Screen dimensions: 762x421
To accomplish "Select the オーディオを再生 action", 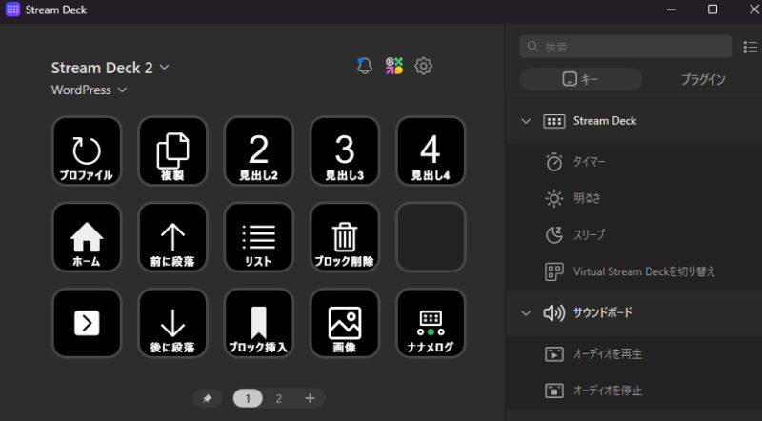I will click(633, 354).
